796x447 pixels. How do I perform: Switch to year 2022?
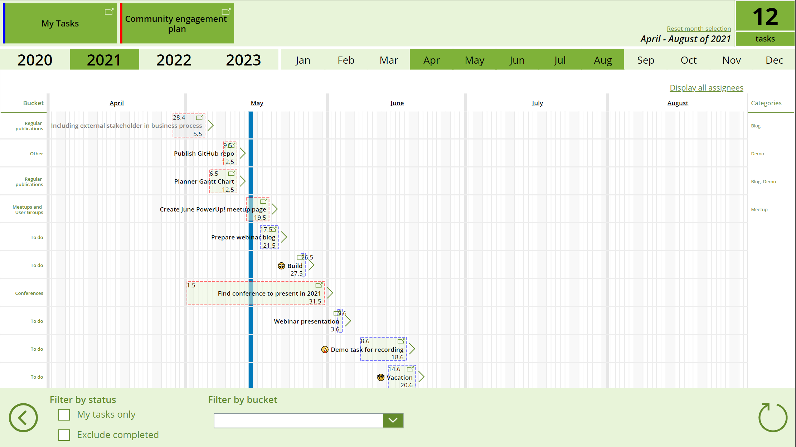coord(174,59)
